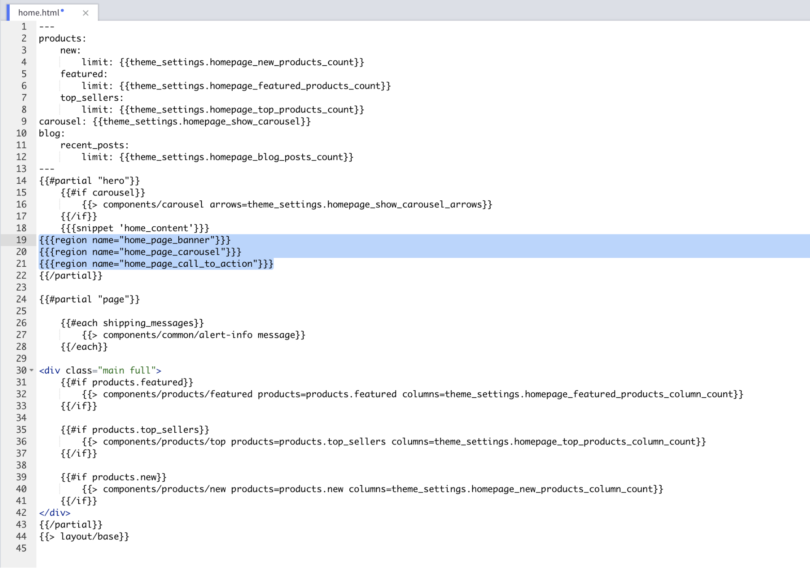Click the '{{#partial "page"}}' line

pyautogui.click(x=90, y=300)
